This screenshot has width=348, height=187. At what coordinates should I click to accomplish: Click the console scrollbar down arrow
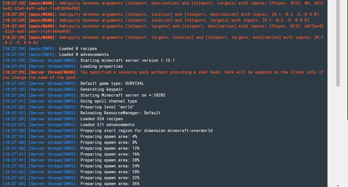pyautogui.click(x=338, y=185)
